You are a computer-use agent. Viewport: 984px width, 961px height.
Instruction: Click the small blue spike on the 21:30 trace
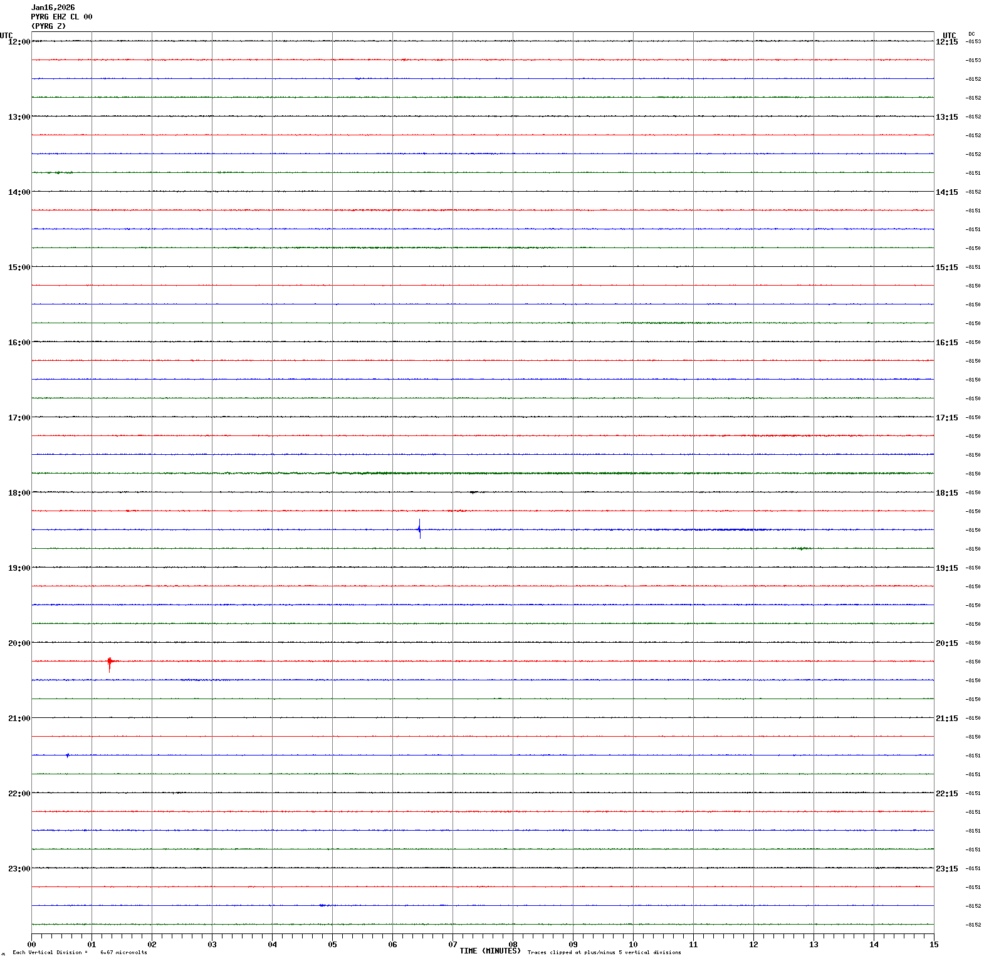click(x=68, y=756)
